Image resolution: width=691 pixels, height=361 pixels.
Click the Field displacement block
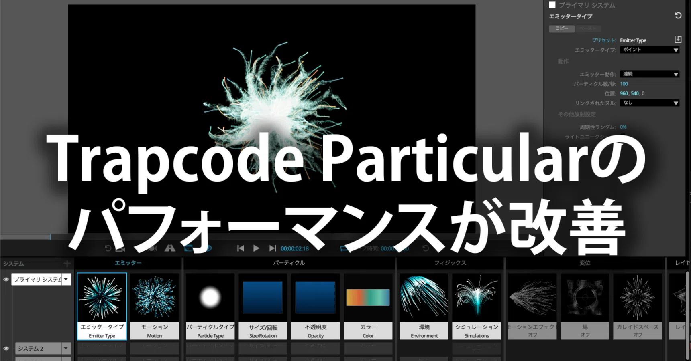click(x=585, y=307)
